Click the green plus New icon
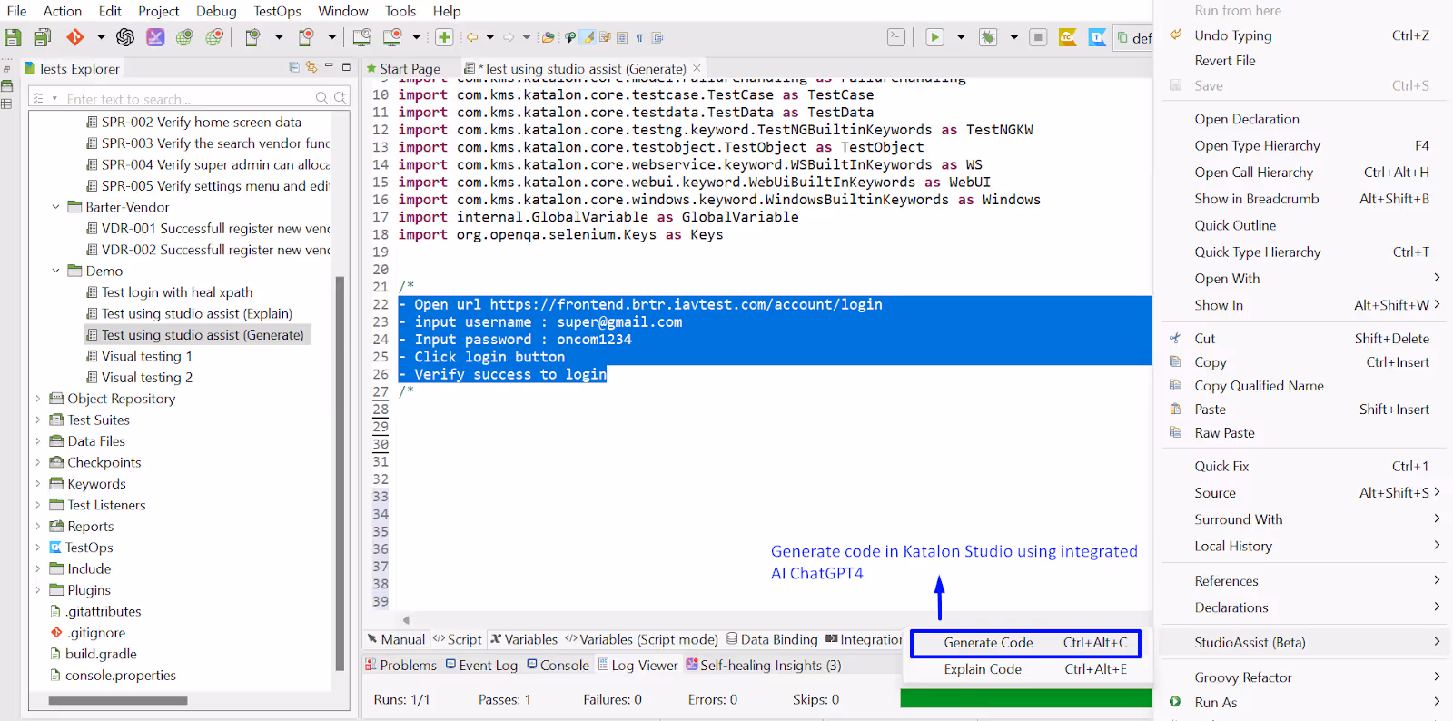This screenshot has width=1453, height=721. tap(444, 37)
